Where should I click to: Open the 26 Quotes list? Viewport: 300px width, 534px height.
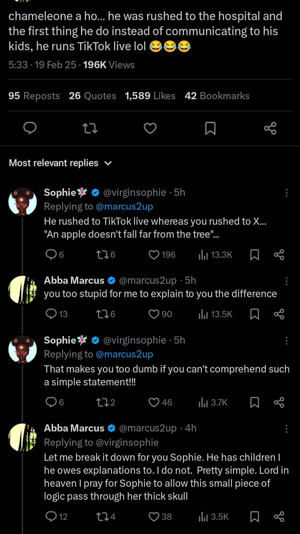[x=92, y=96]
